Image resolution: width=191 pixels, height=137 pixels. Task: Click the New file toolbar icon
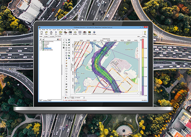(42, 33)
